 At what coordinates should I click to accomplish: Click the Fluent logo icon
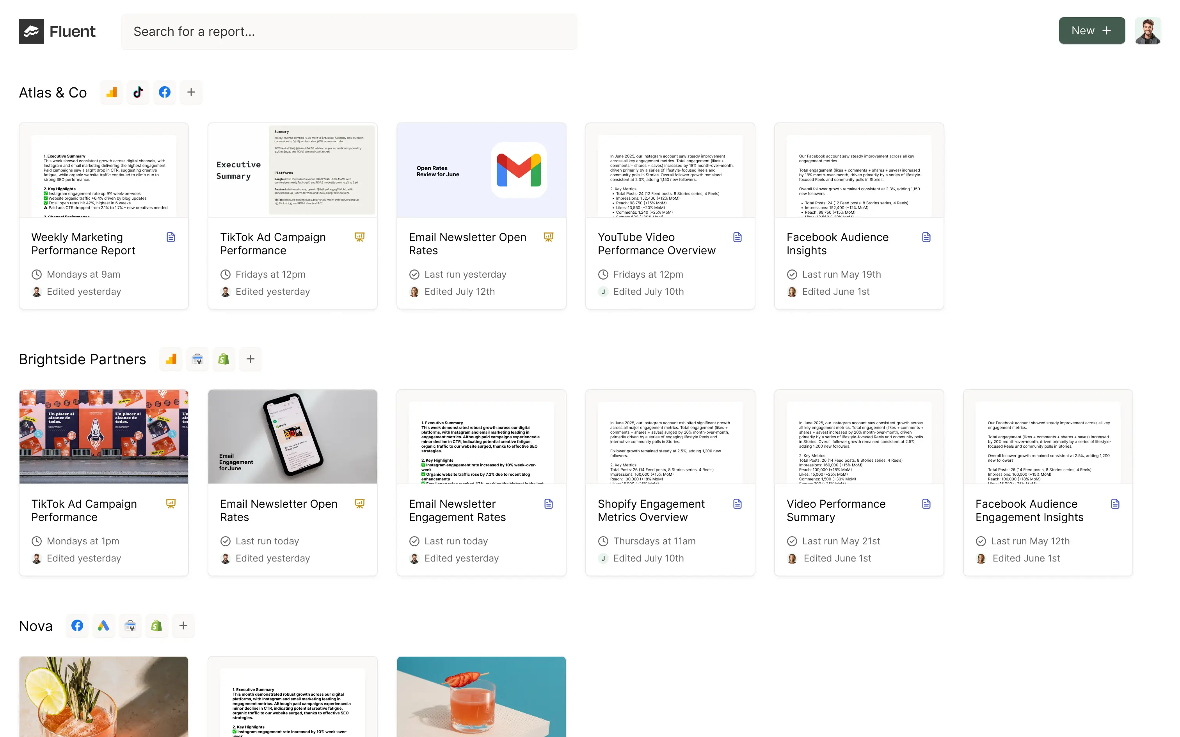click(31, 31)
